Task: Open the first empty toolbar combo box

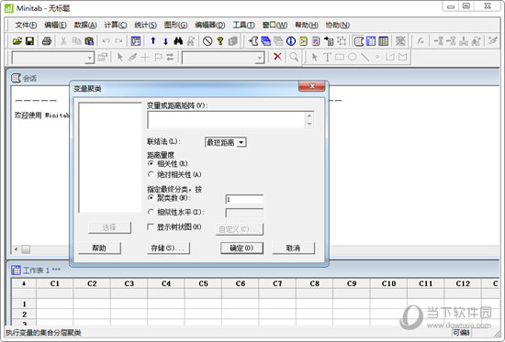Action: pos(53,58)
